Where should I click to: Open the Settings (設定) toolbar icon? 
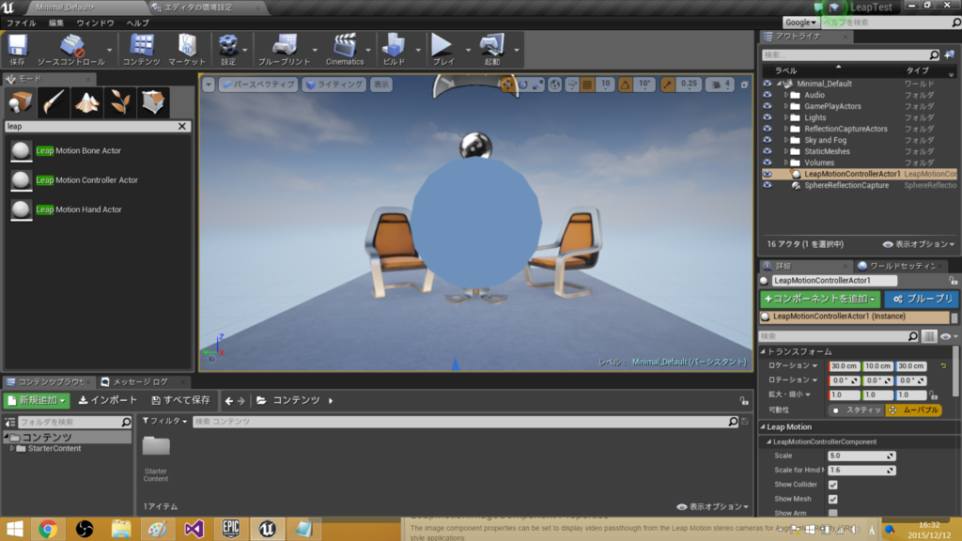(x=228, y=50)
